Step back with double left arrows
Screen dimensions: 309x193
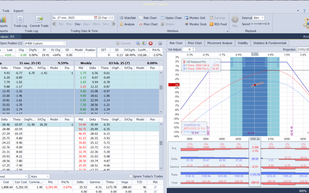point(55,24)
